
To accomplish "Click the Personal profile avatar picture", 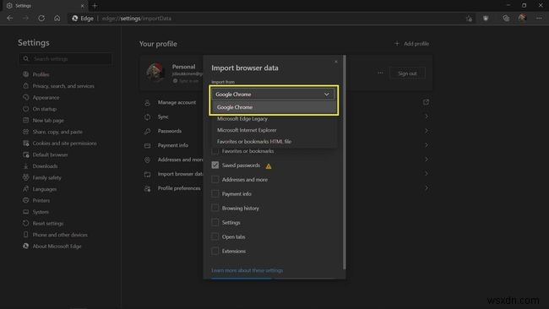I will pos(155,72).
